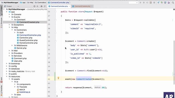Close the CommentCreated.php tab
This screenshot has height=98, width=175.
[92, 6]
